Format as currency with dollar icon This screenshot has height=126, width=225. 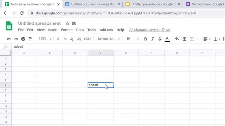(58, 39)
